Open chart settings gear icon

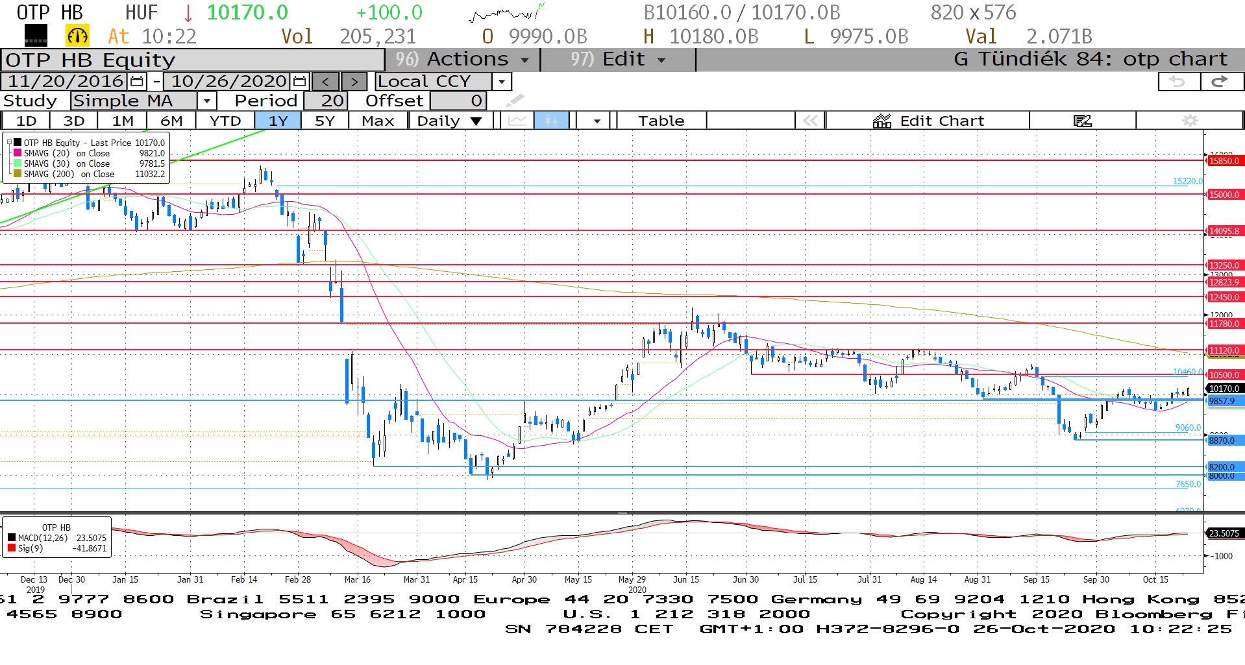click(1190, 121)
